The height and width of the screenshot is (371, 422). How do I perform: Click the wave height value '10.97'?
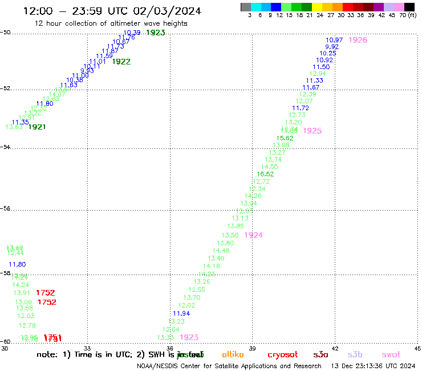(x=334, y=40)
